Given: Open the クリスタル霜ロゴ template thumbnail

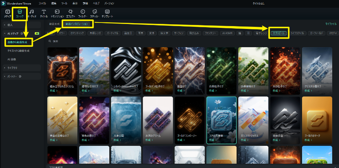Looking at the screenshot, I should [317, 71].
